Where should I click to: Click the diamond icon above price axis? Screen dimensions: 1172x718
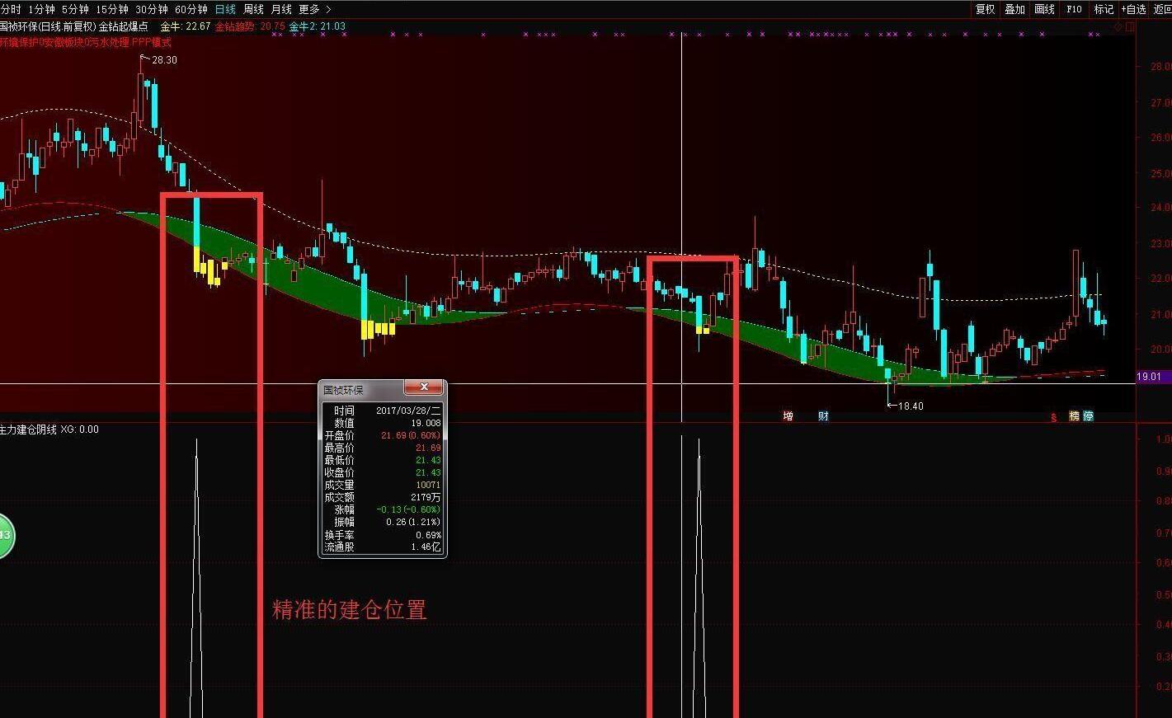click(1118, 26)
